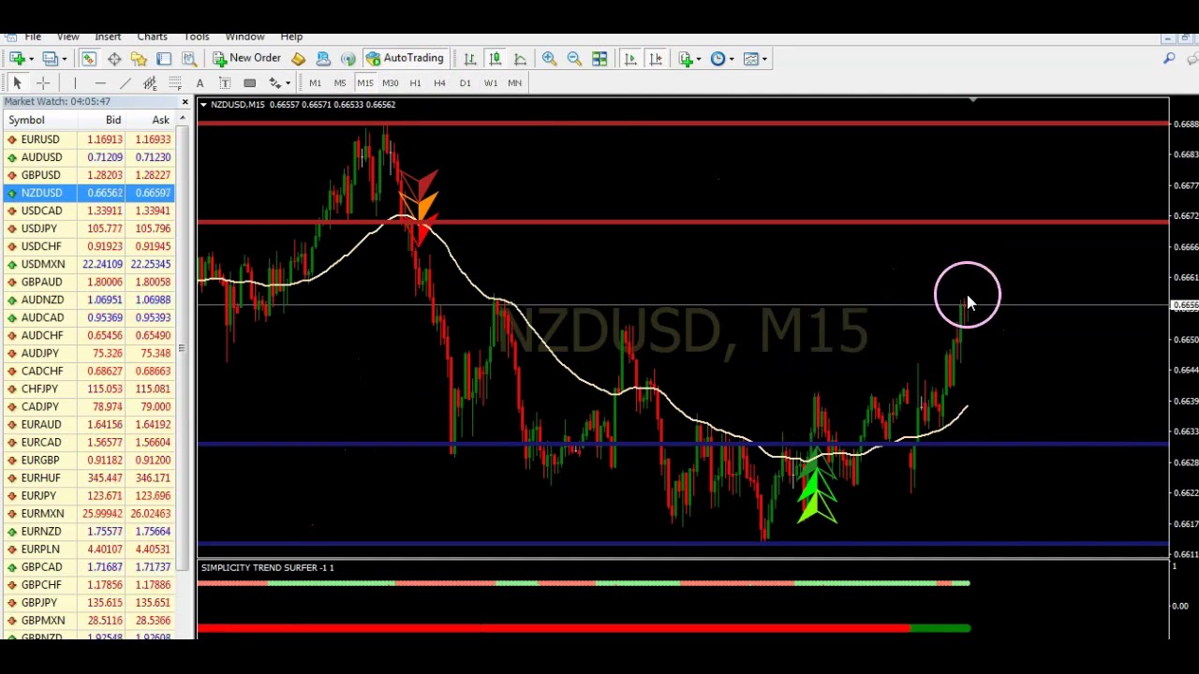Zoom out on the chart

[574, 59]
